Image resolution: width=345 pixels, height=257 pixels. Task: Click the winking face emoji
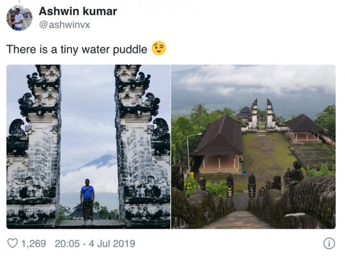(x=159, y=49)
